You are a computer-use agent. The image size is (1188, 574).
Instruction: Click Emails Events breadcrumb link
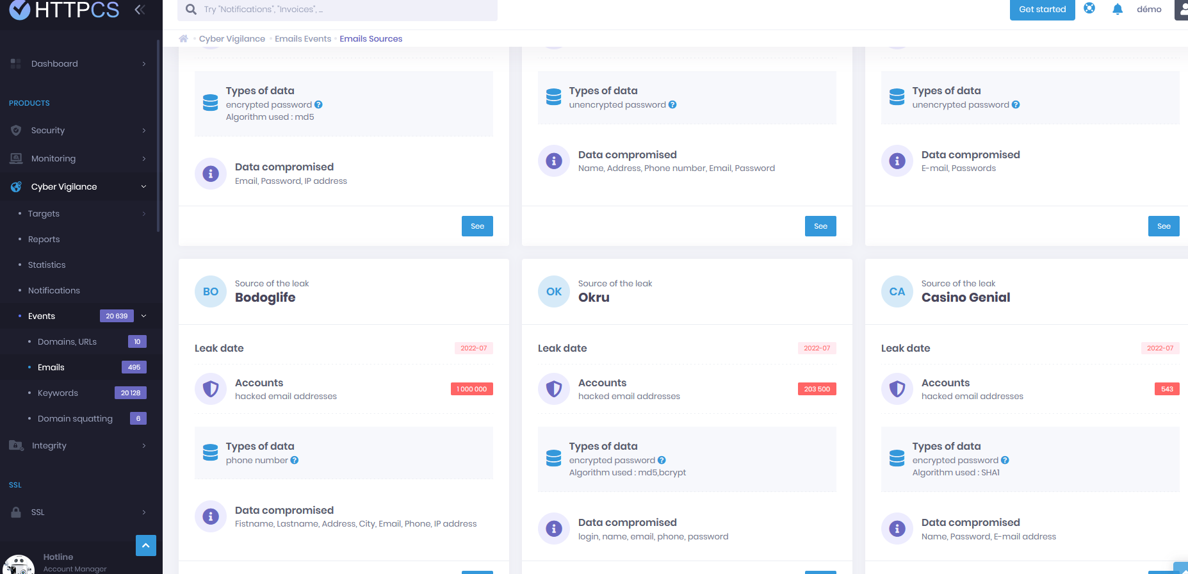[303, 38]
